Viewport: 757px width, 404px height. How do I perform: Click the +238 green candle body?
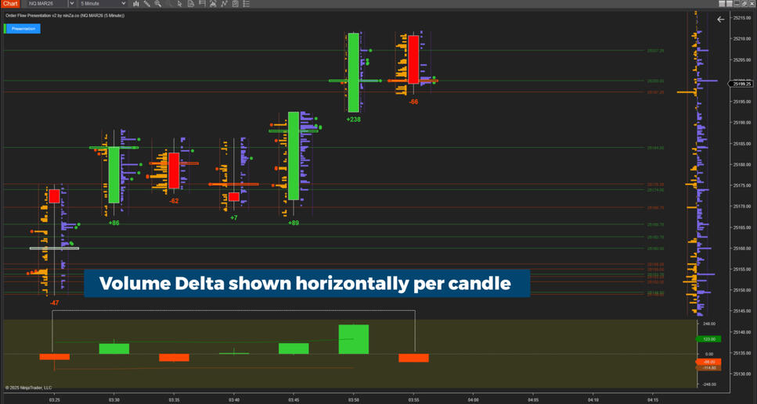pyautogui.click(x=354, y=72)
